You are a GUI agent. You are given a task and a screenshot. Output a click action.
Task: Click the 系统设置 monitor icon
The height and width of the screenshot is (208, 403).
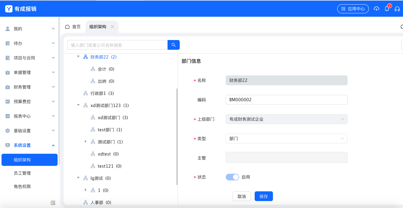point(8,145)
